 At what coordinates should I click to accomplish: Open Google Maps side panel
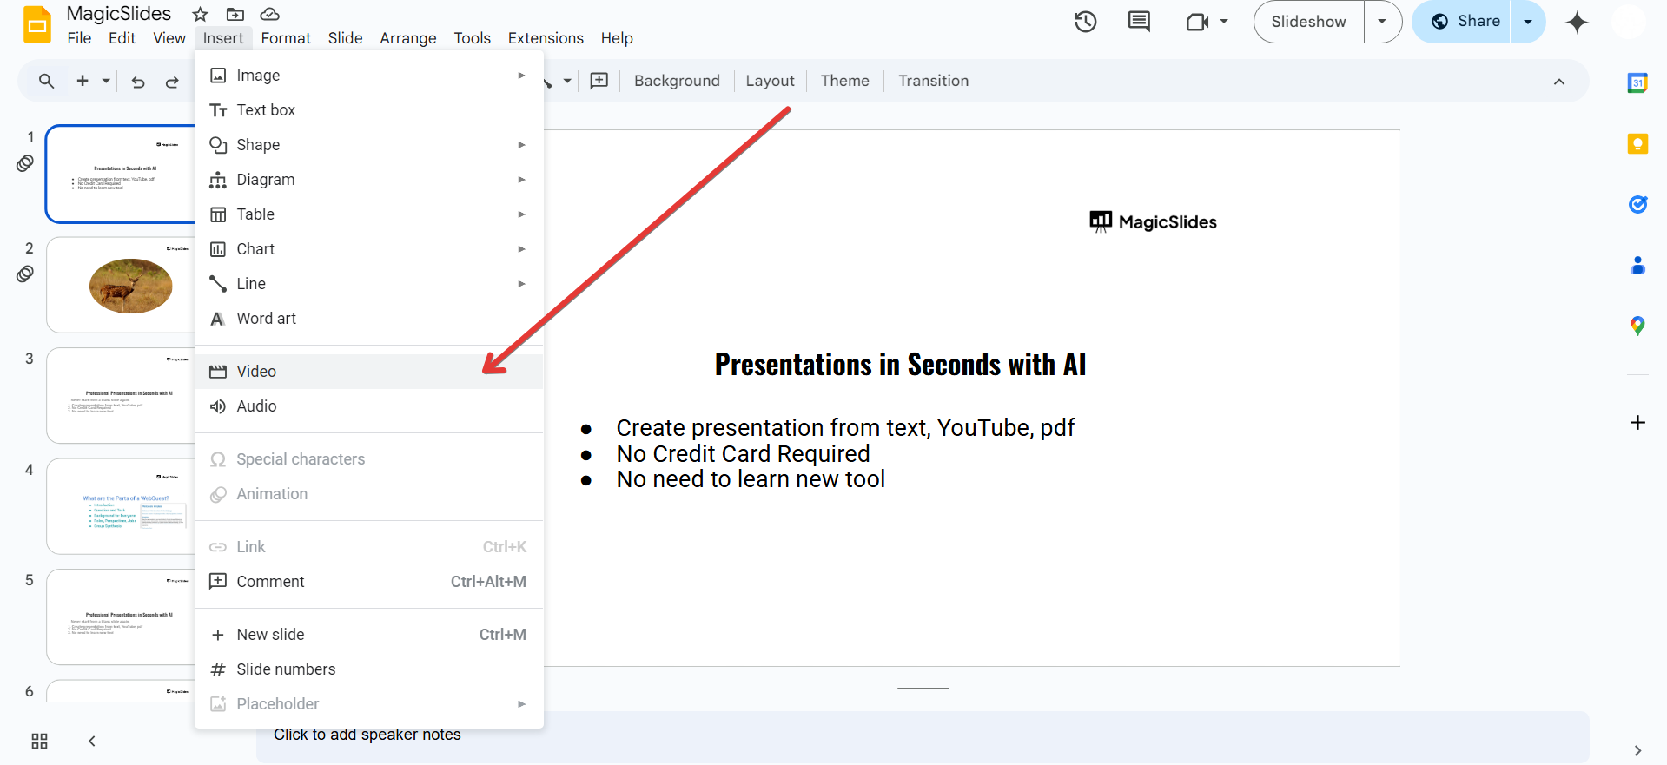[1637, 326]
